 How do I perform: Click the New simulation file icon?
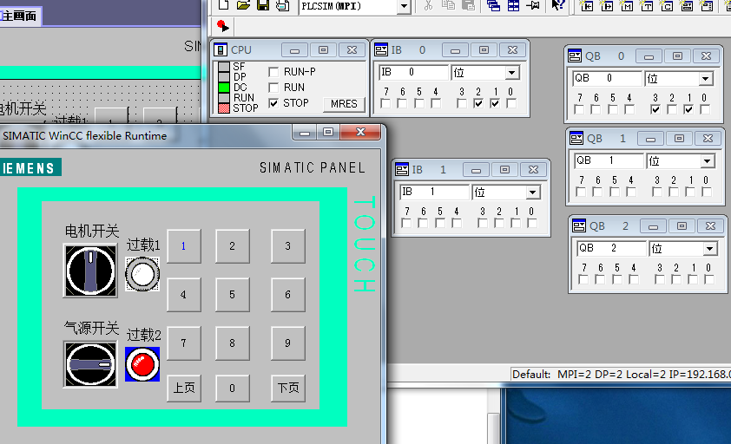pos(224,5)
